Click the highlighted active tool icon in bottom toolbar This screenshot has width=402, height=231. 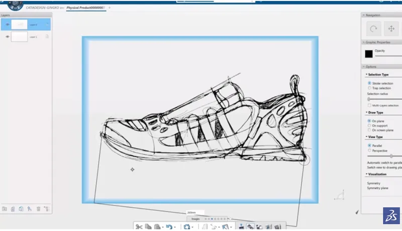tap(250, 226)
